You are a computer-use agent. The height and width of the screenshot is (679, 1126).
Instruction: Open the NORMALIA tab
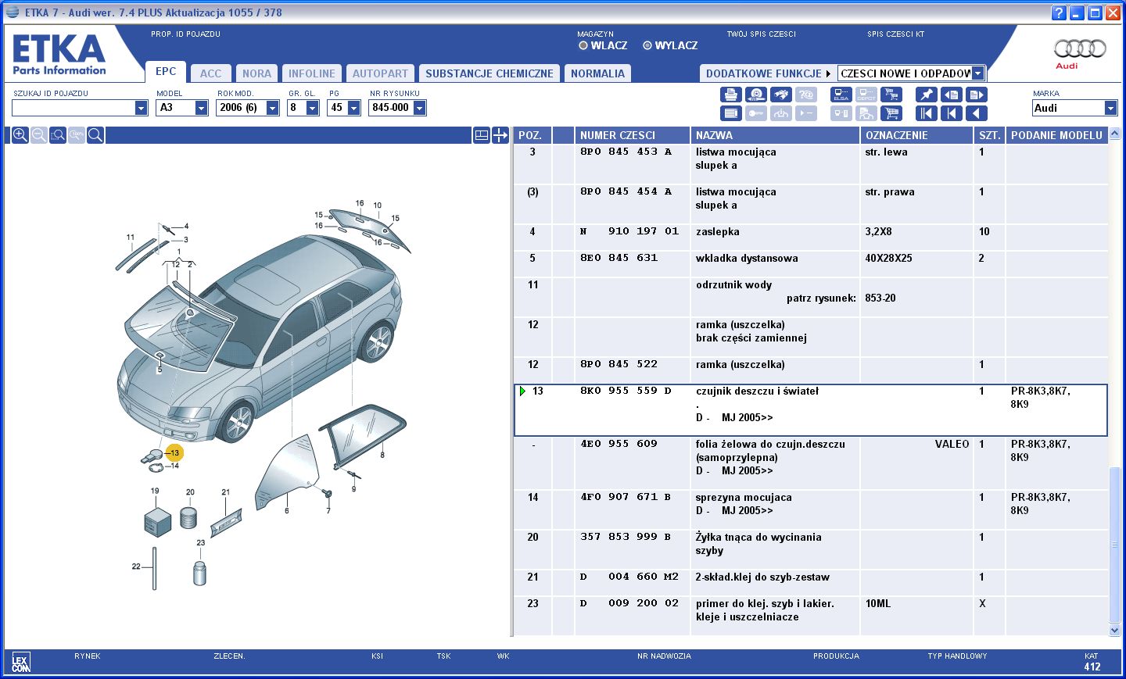click(597, 73)
